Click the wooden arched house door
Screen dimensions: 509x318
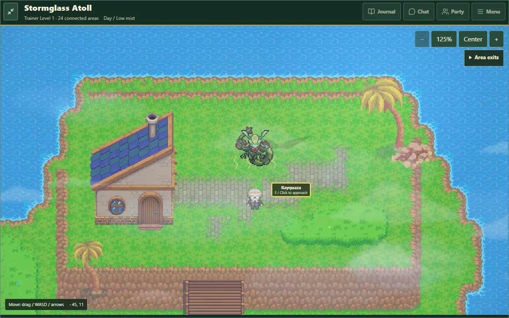150,209
